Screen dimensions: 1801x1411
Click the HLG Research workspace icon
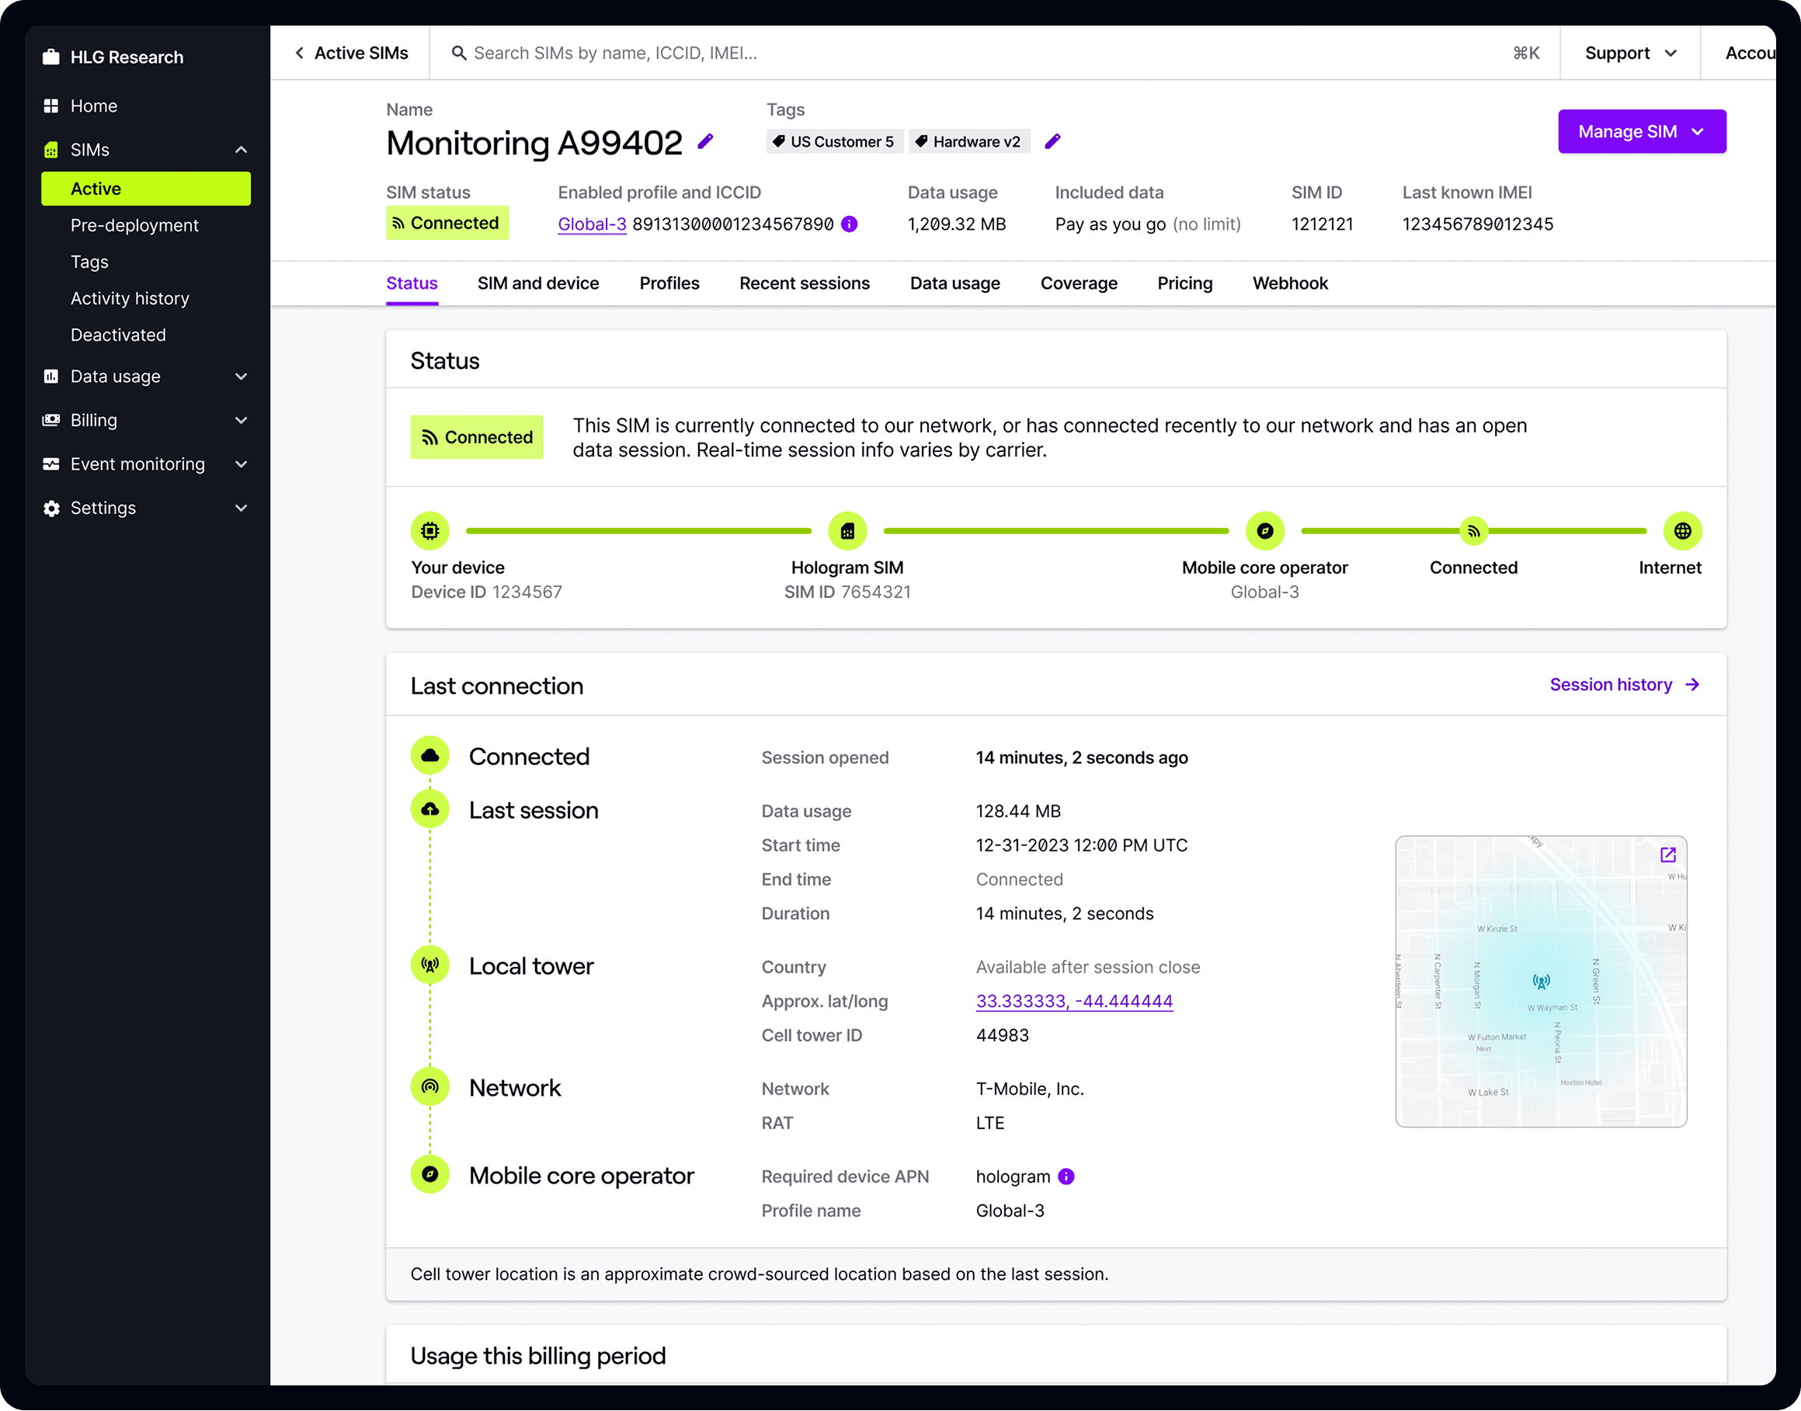(50, 56)
